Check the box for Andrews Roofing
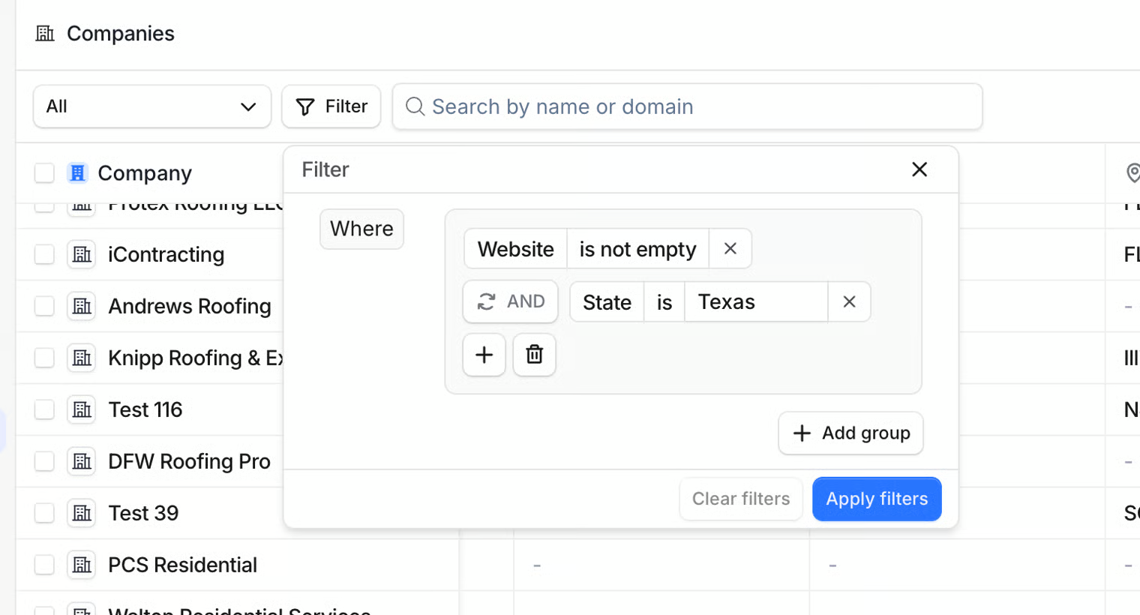1140x615 pixels. tap(44, 307)
